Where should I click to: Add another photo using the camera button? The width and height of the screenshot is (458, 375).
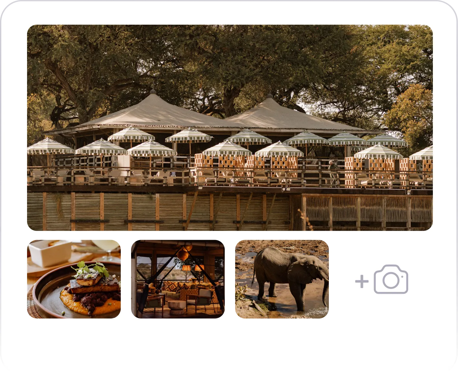click(x=382, y=279)
